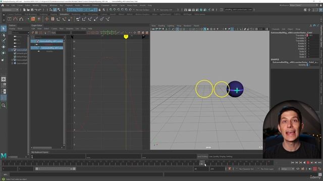The width and height of the screenshot is (323, 181).
Task: Click the Undo arrow in status line
Action: pos(36,10)
